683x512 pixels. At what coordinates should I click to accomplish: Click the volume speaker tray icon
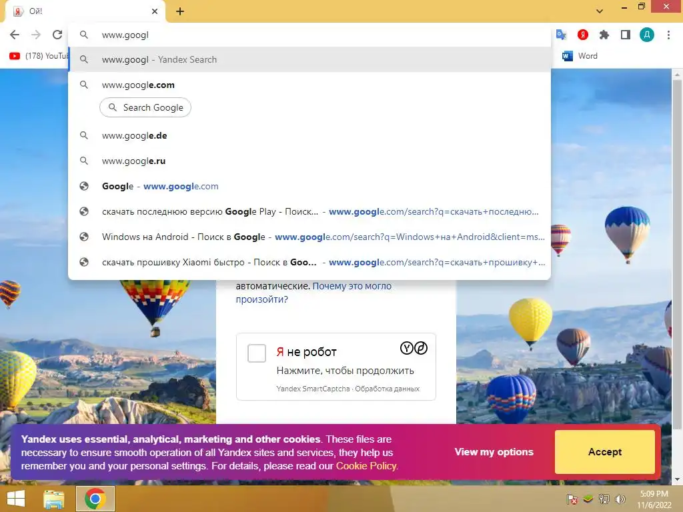pyautogui.click(x=620, y=499)
